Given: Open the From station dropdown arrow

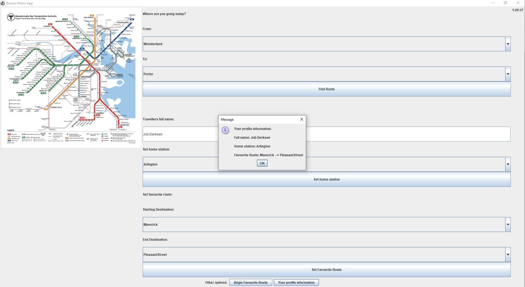Looking at the screenshot, I should [508, 44].
